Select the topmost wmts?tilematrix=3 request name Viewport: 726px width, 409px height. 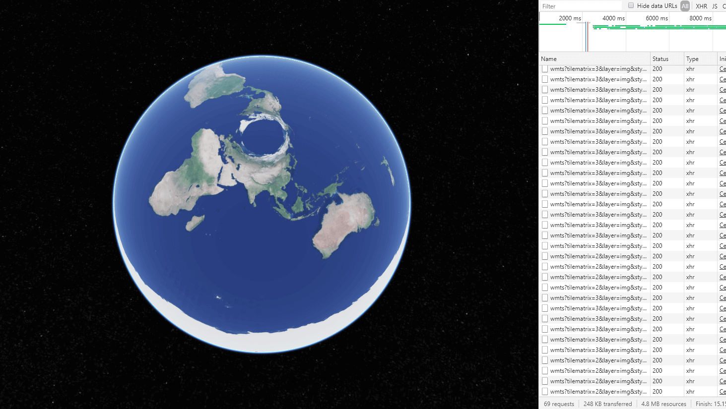coord(598,69)
